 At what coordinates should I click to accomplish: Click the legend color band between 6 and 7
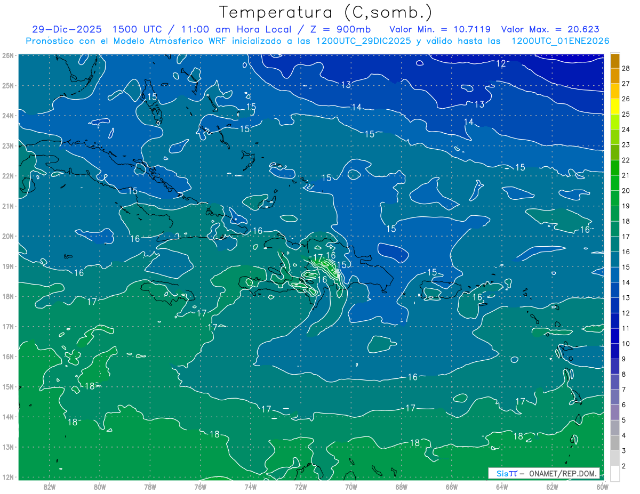[x=615, y=397]
